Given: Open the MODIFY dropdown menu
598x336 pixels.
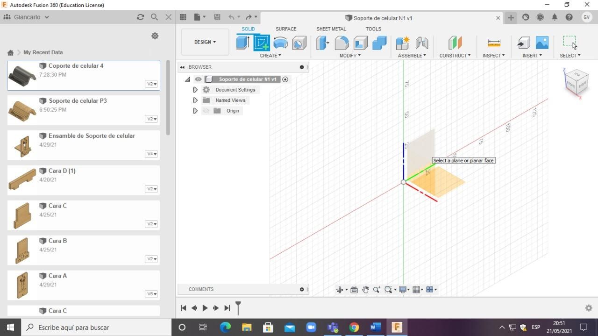Looking at the screenshot, I should point(350,56).
